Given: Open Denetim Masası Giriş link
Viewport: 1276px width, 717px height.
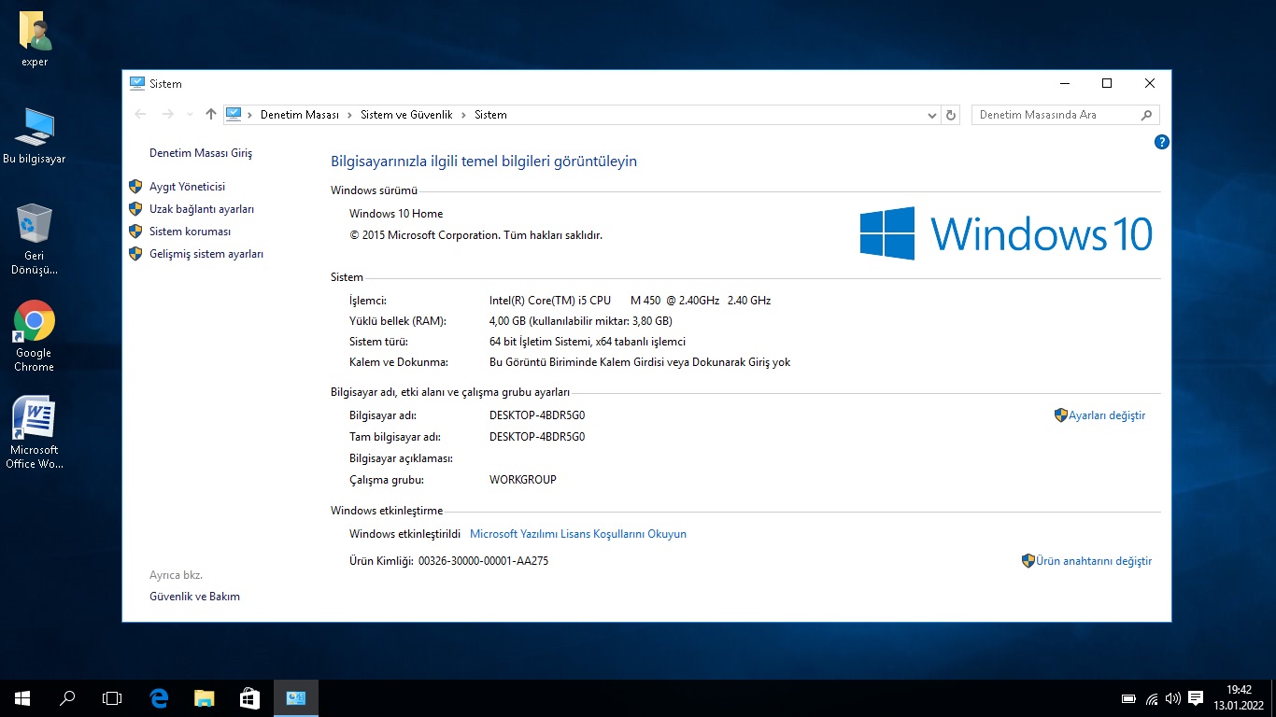Looking at the screenshot, I should pos(201,153).
